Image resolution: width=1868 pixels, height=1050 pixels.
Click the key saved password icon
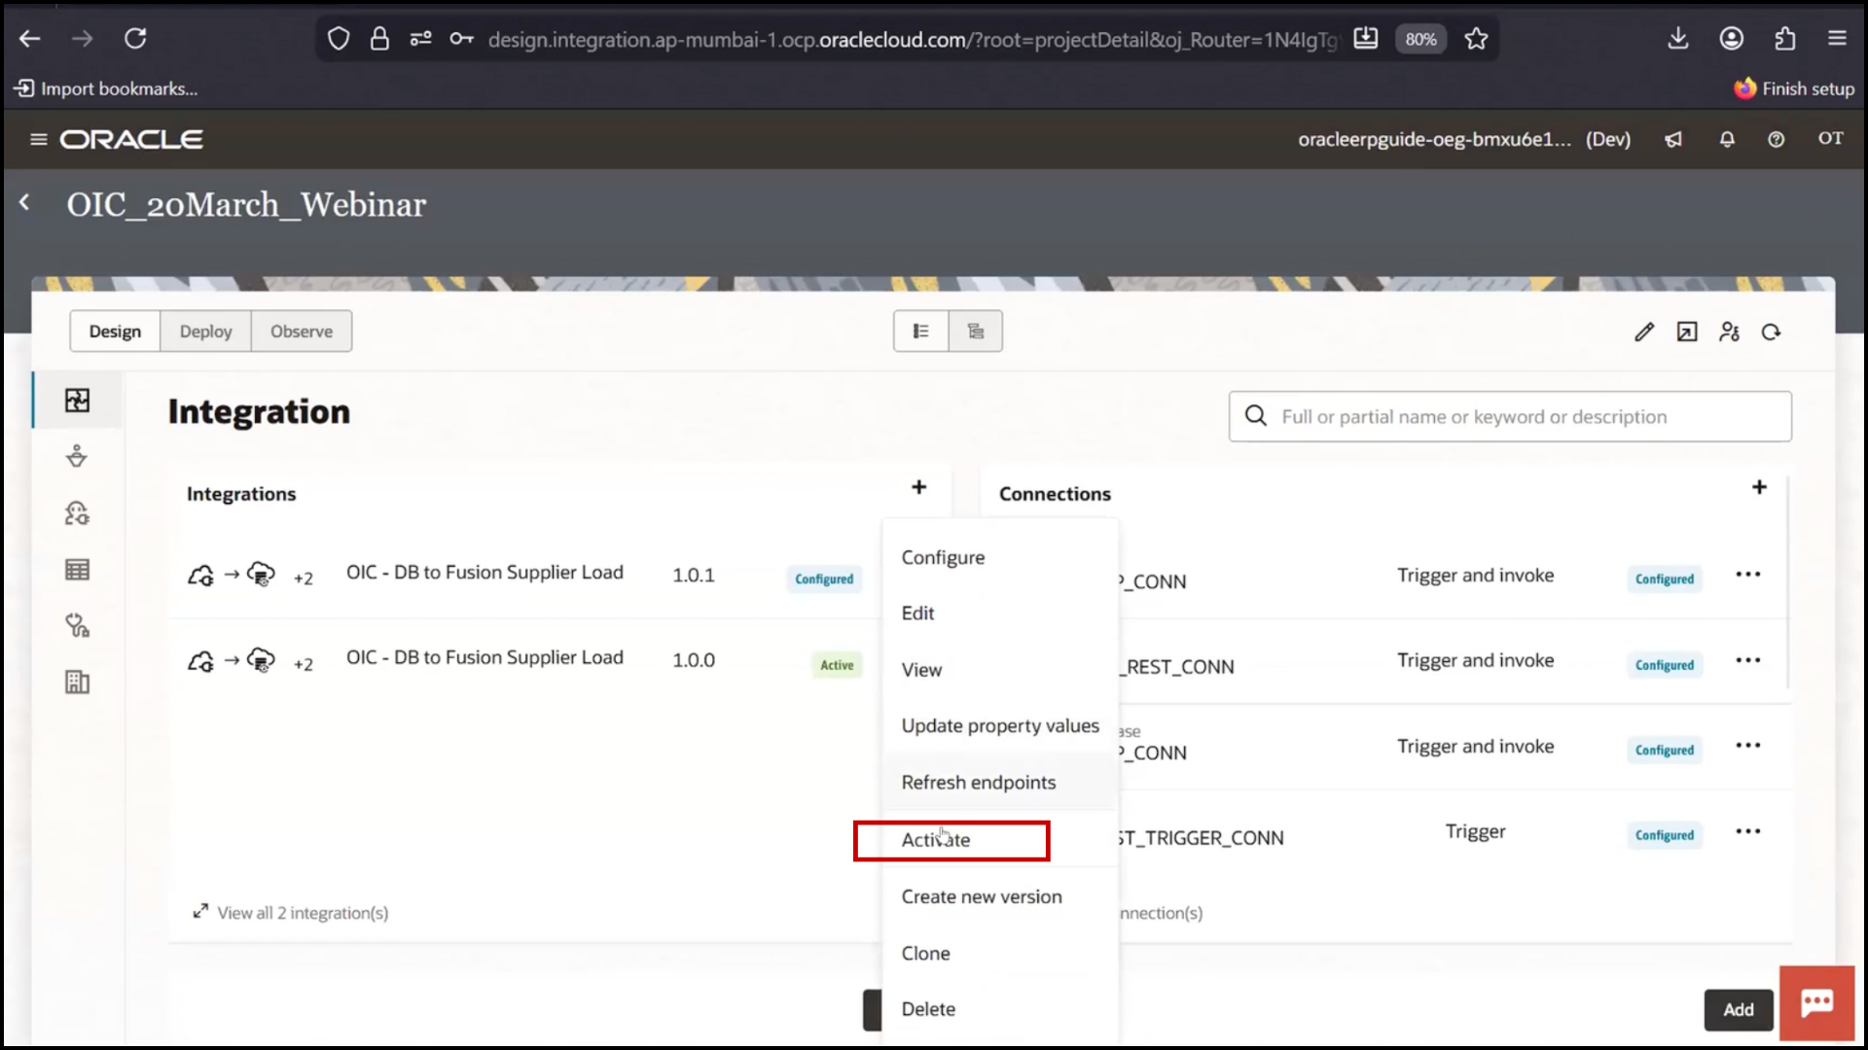click(461, 39)
